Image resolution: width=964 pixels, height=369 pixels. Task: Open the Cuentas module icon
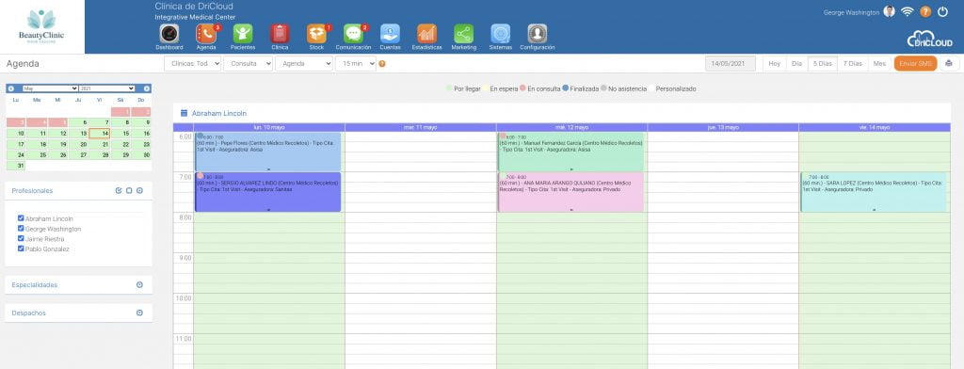391,33
